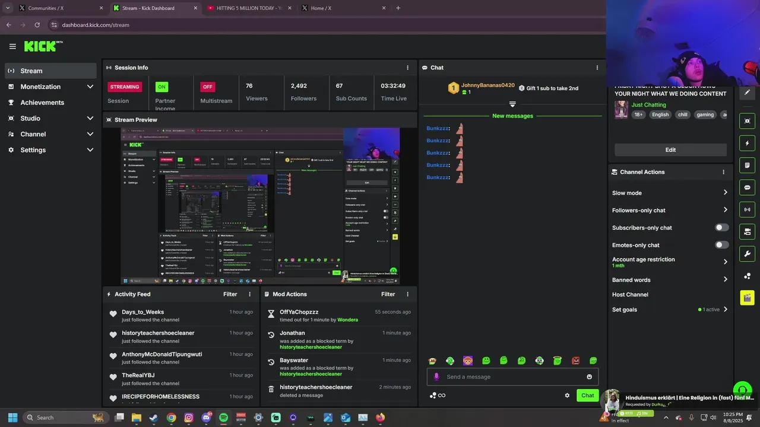Open Activity Feed Filter dropdown
The image size is (760, 427).
tap(230, 294)
